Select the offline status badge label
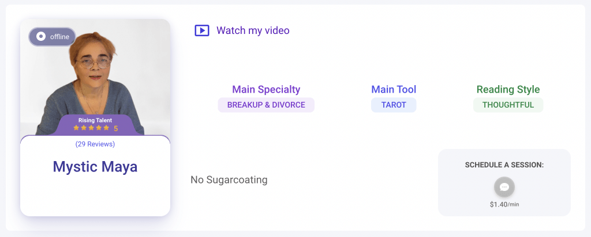The height and width of the screenshot is (237, 591). pos(59,37)
